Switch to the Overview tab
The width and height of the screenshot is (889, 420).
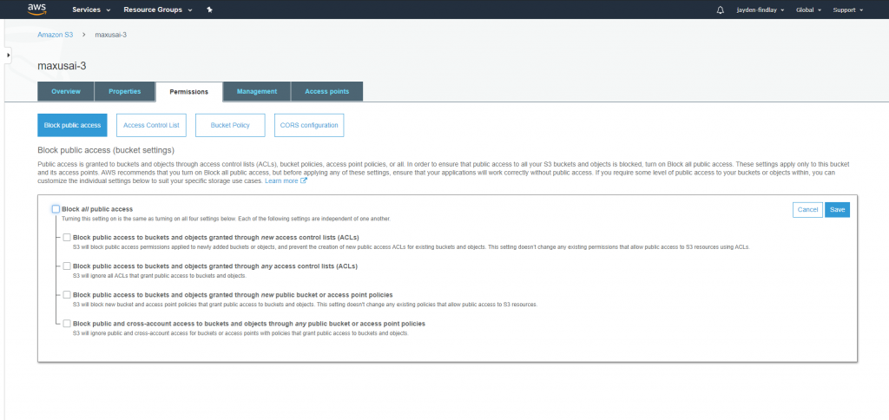click(x=66, y=91)
